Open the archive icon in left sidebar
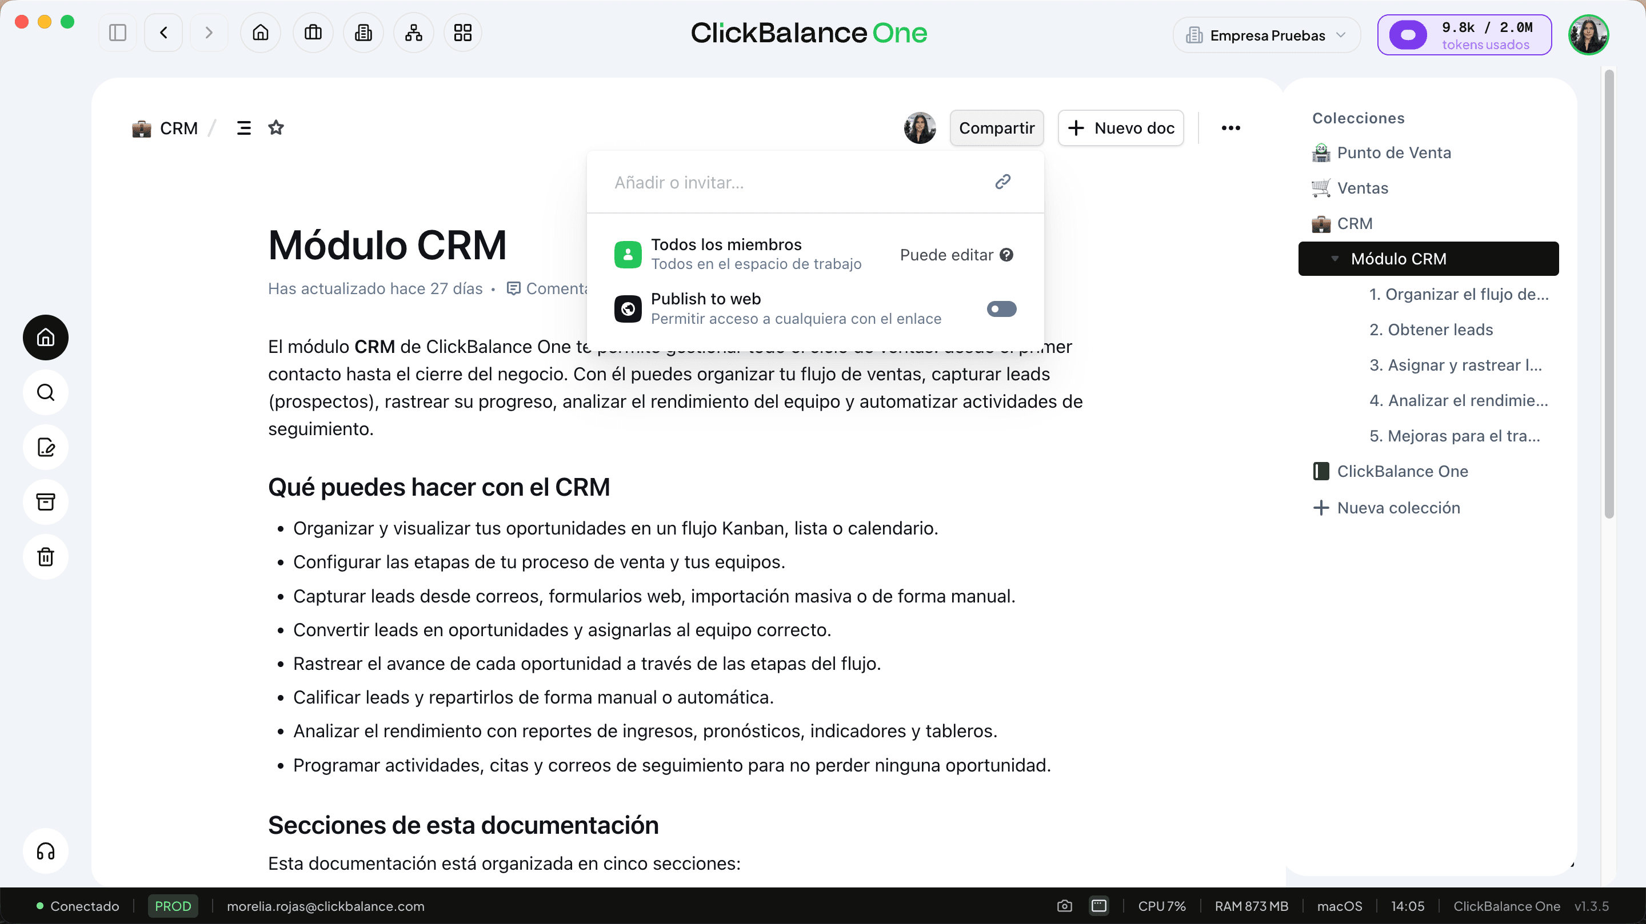This screenshot has height=924, width=1646. tap(45, 502)
